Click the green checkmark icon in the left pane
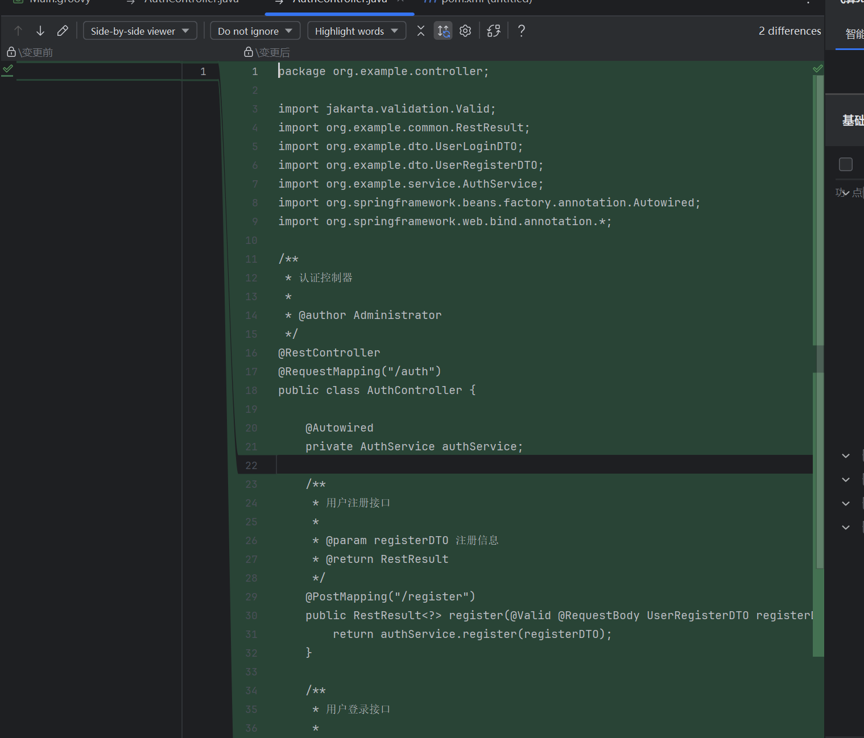The image size is (864, 738). point(7,69)
